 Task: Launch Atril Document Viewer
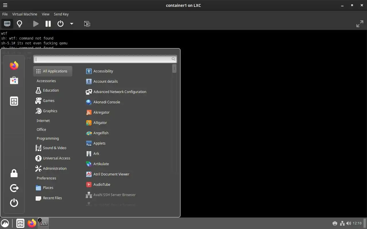[x=108, y=174]
